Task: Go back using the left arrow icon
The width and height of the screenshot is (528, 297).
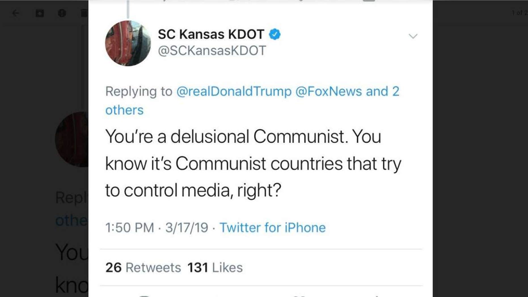Action: (16, 13)
